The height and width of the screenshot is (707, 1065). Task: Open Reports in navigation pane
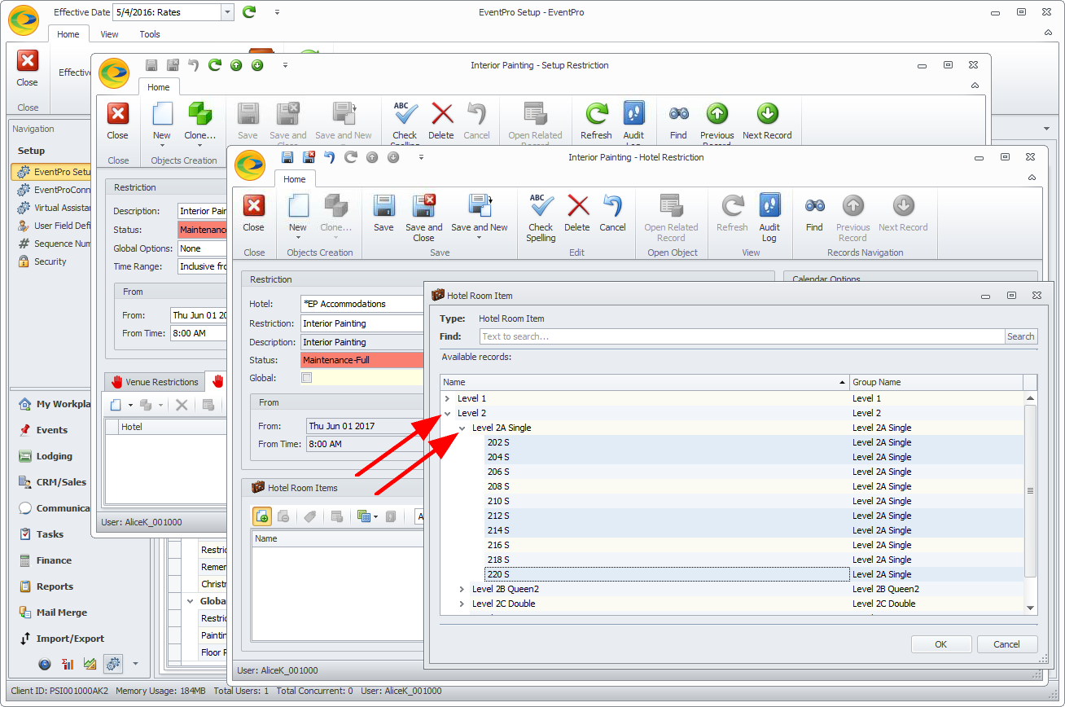55,586
